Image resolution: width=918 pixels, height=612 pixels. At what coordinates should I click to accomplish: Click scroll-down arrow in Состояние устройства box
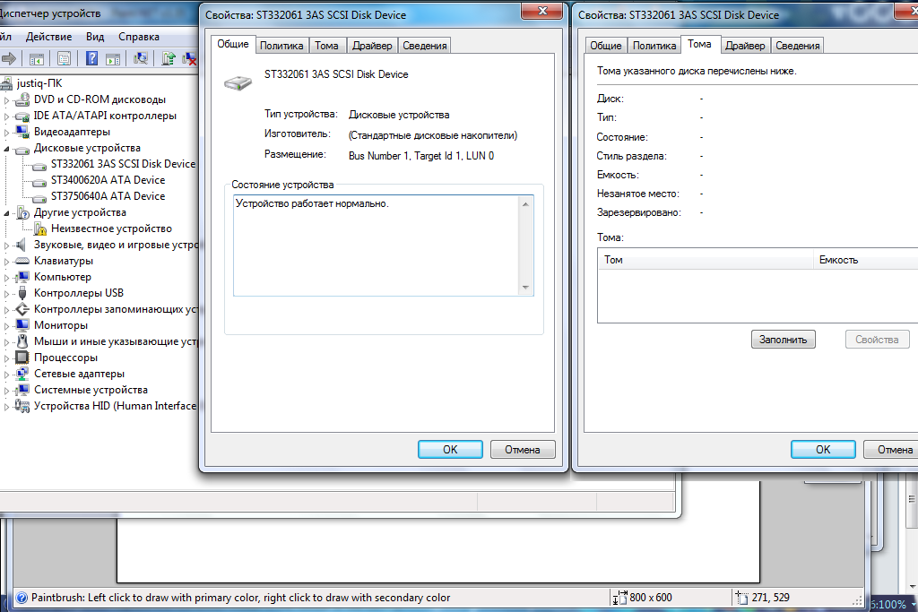tap(525, 287)
